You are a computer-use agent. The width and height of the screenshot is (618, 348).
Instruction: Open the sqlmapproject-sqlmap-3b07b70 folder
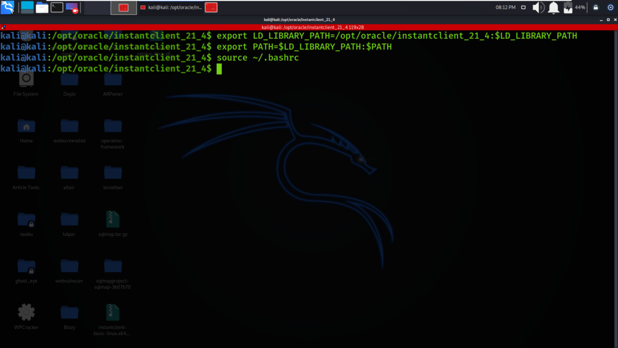click(112, 274)
